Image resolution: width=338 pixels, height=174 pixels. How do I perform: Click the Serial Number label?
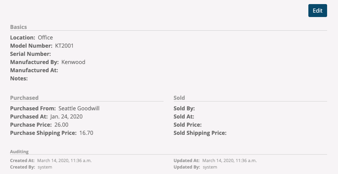pos(30,54)
